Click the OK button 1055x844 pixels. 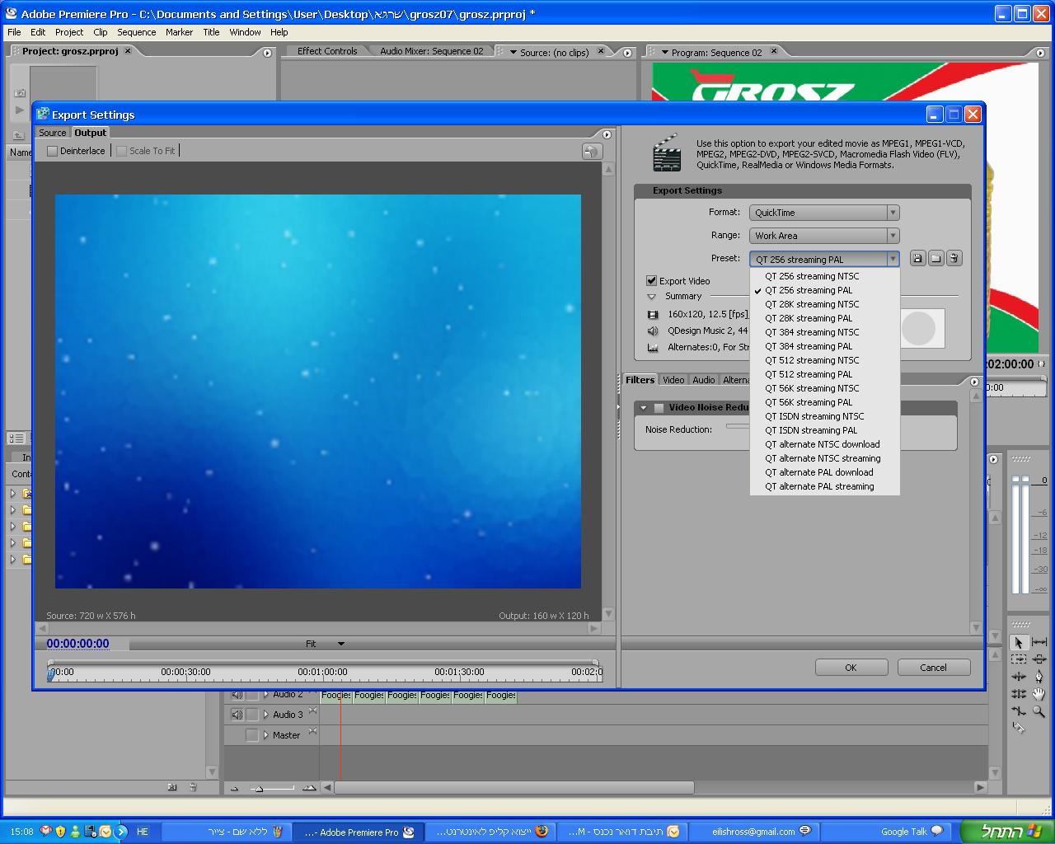851,668
